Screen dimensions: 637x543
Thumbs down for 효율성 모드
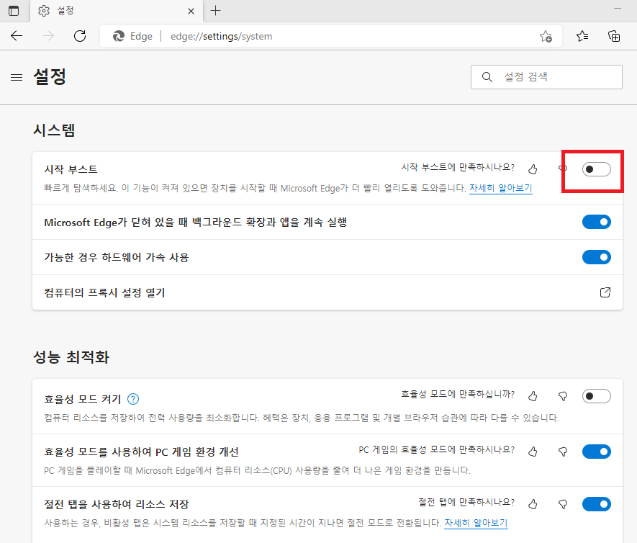click(x=563, y=396)
